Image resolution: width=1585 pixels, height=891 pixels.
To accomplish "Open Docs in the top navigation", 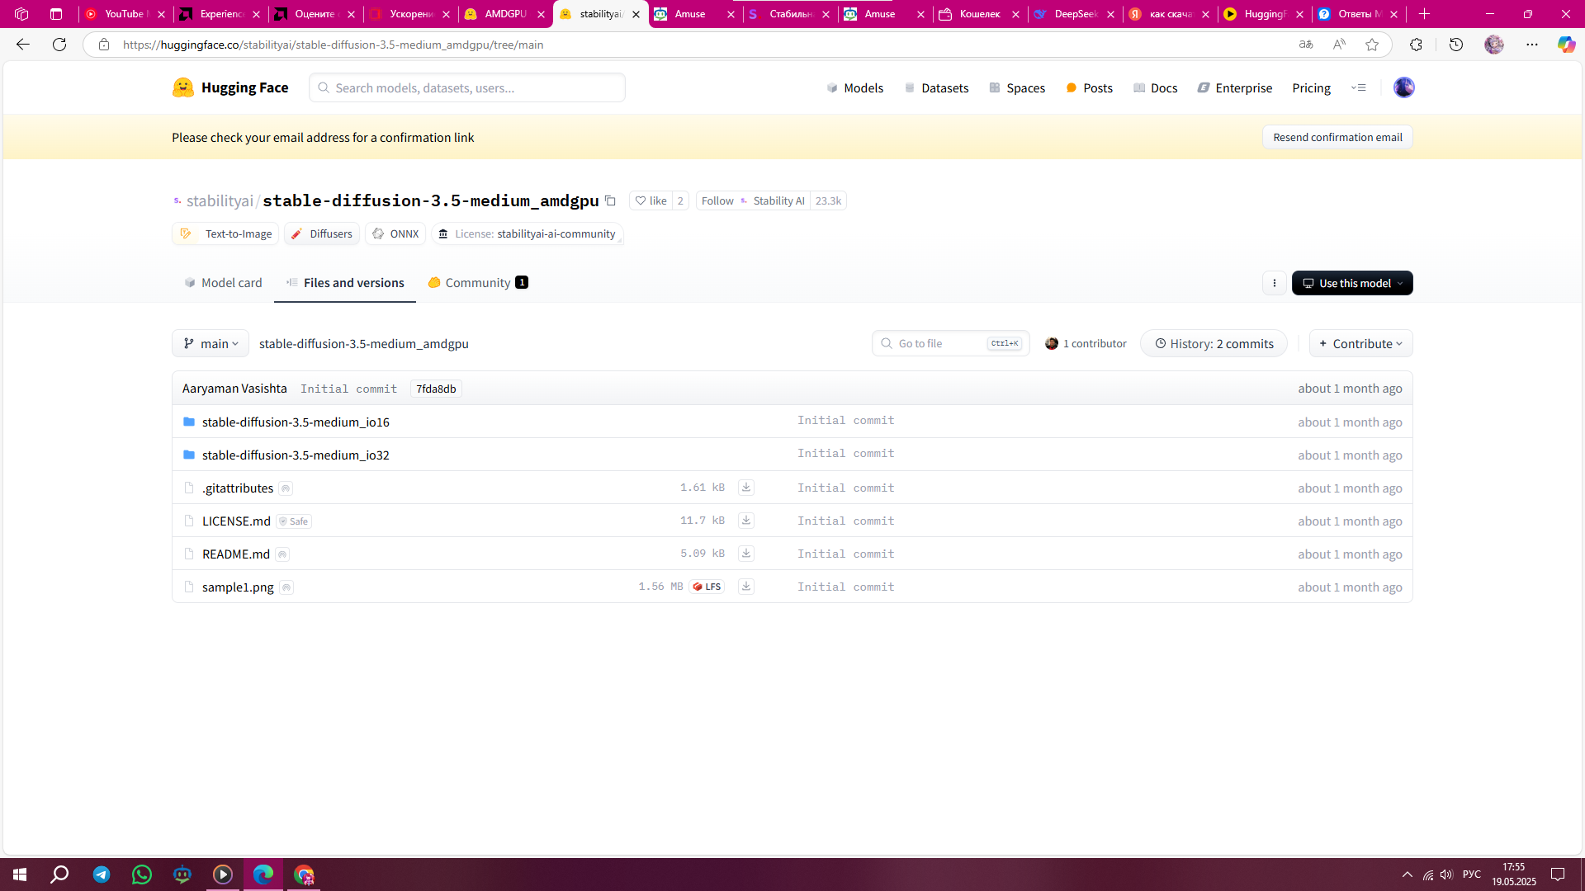I will pos(1155,87).
